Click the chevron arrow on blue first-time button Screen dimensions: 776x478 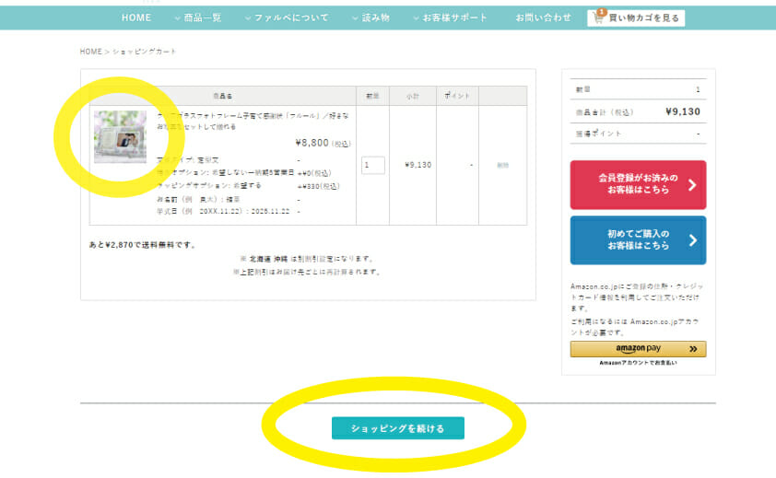coord(691,240)
